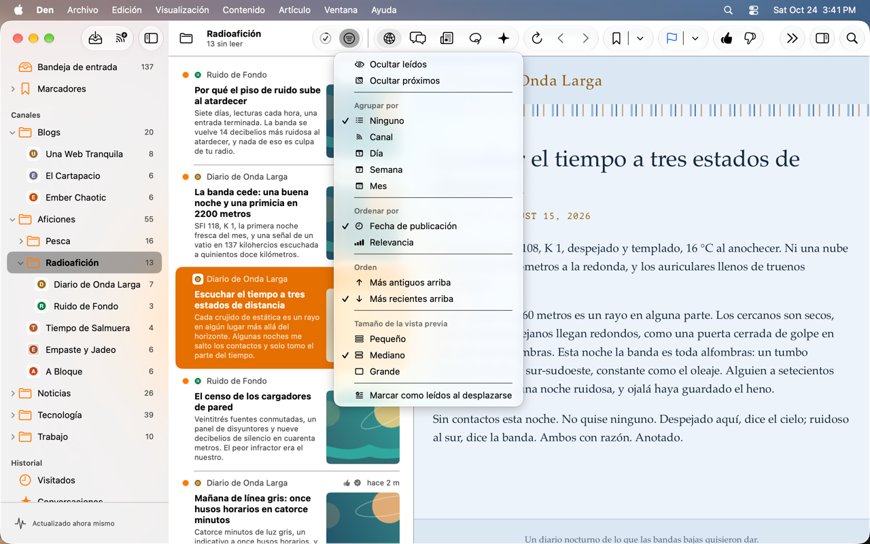Open the Artículo menu

point(294,10)
